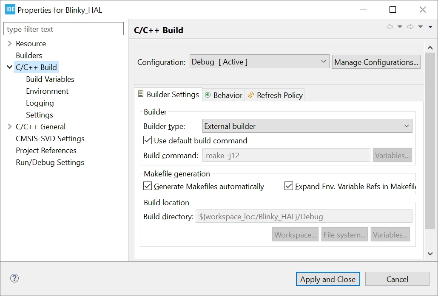Click the File system... button
The width and height of the screenshot is (438, 296).
coord(344,235)
